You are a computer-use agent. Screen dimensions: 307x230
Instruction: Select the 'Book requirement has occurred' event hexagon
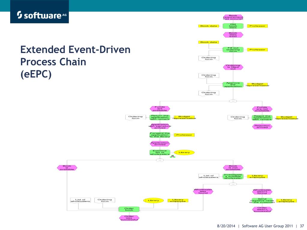[x=233, y=17]
